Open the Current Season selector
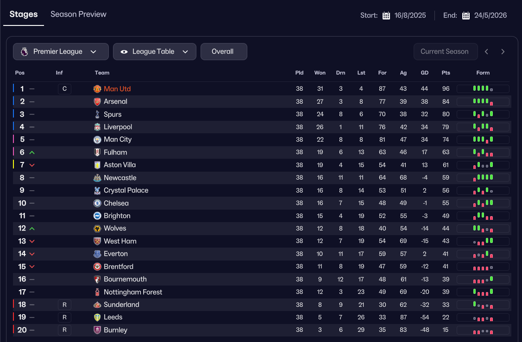522x342 pixels. (x=445, y=51)
